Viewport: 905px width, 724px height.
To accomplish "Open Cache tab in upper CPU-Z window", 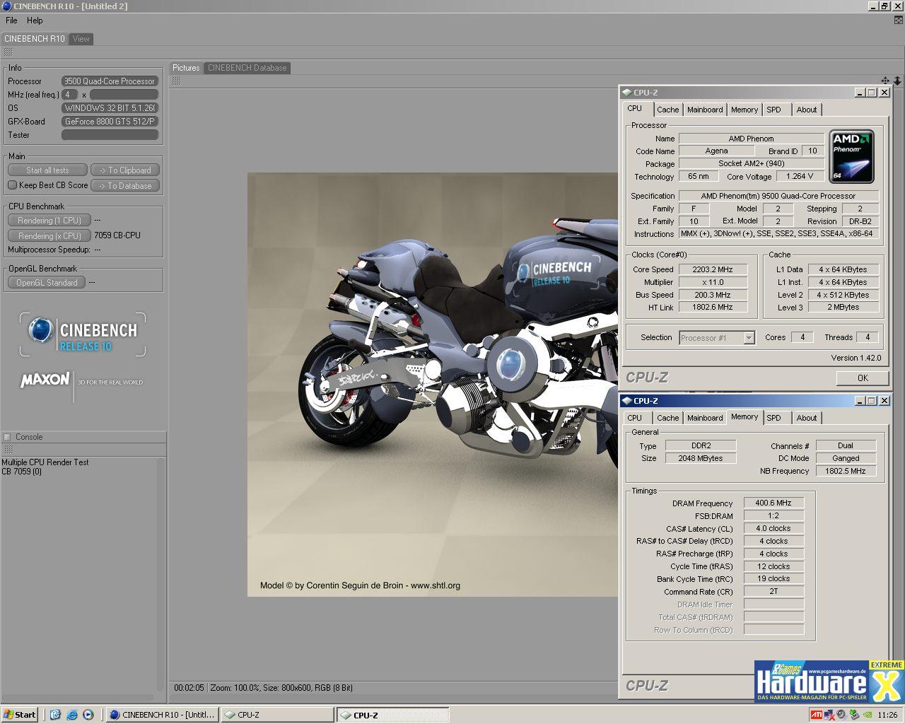I will point(667,110).
